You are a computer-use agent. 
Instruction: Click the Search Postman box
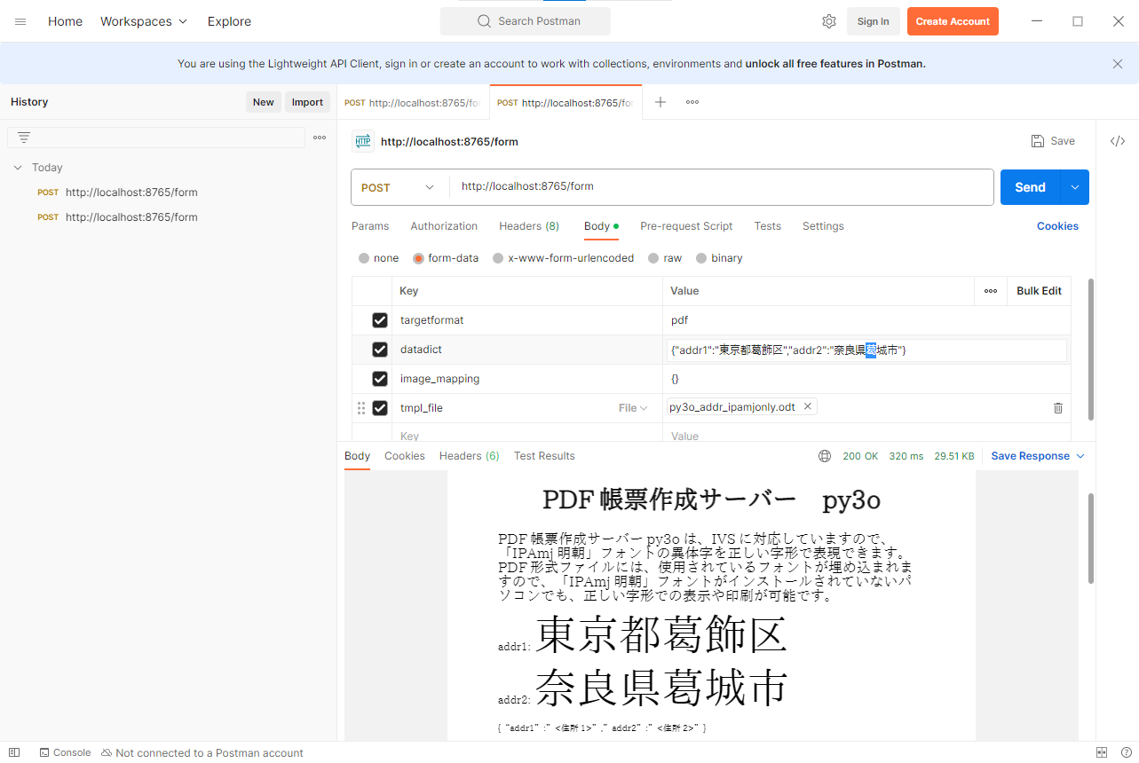point(526,21)
